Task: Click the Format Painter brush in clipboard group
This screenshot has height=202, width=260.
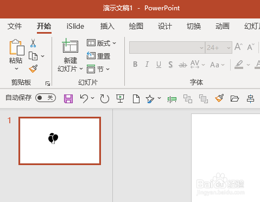Action: click(x=33, y=68)
